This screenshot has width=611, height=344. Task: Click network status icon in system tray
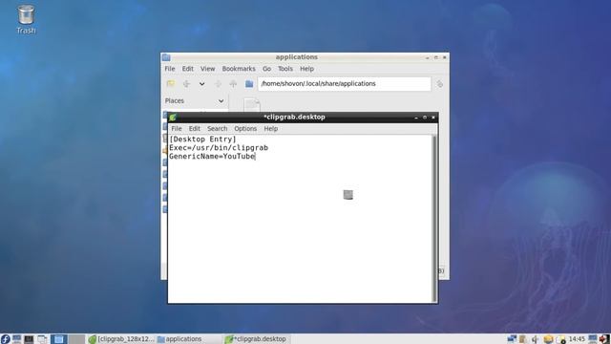512,339
